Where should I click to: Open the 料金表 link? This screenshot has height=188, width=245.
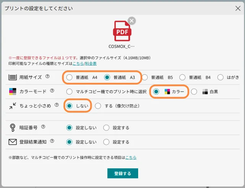[x=90, y=64]
